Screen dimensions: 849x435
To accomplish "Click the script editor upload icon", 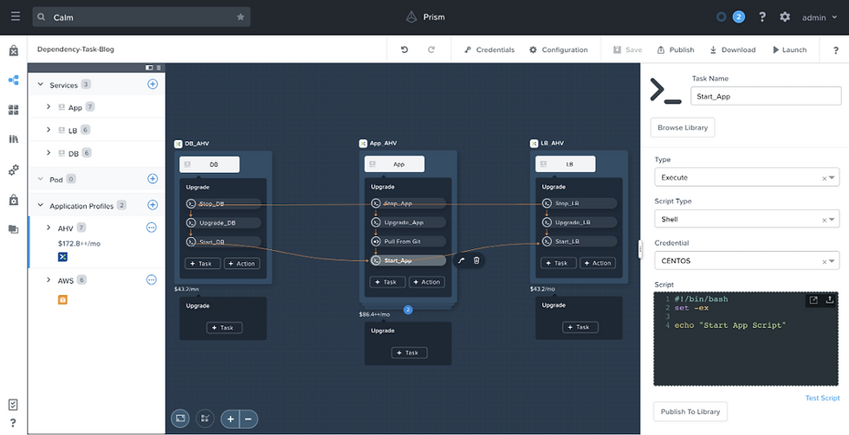I will pos(830,300).
